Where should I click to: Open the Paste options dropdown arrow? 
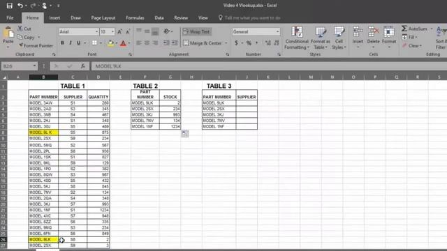pyautogui.click(x=8, y=47)
